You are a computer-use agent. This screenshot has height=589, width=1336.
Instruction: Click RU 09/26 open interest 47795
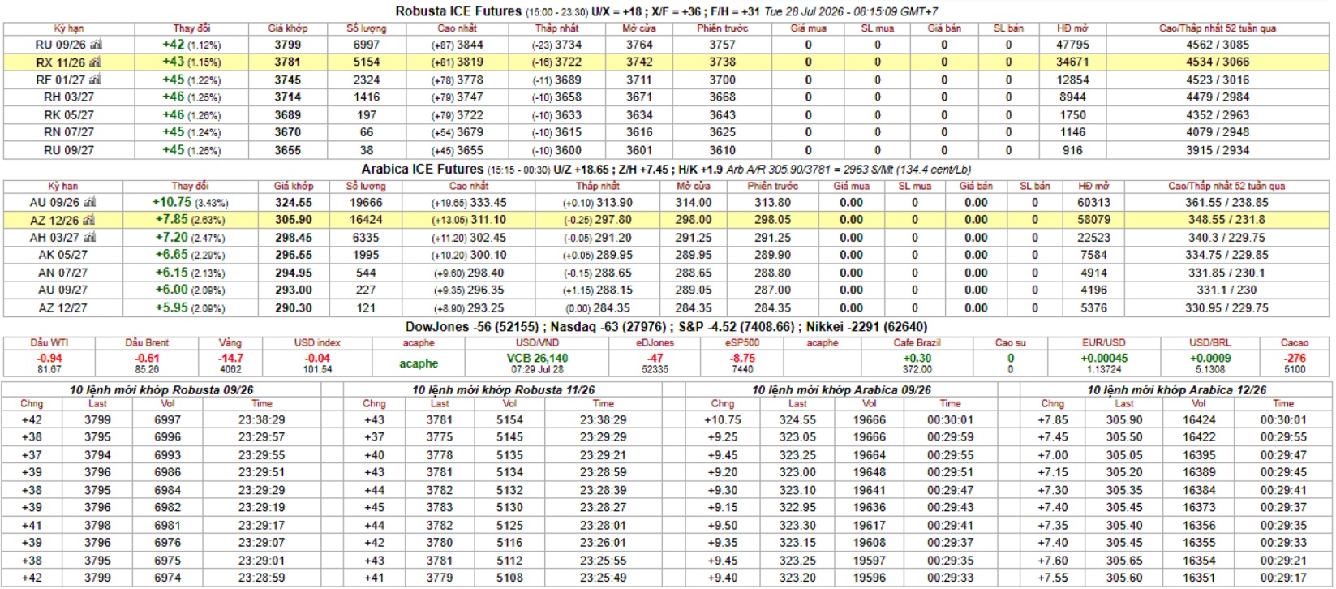(x=1072, y=45)
